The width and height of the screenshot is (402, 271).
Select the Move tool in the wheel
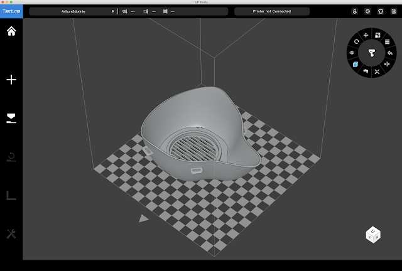tap(366, 35)
